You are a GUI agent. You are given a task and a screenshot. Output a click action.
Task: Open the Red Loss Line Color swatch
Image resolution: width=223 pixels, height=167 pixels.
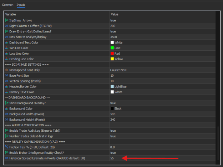(112, 54)
